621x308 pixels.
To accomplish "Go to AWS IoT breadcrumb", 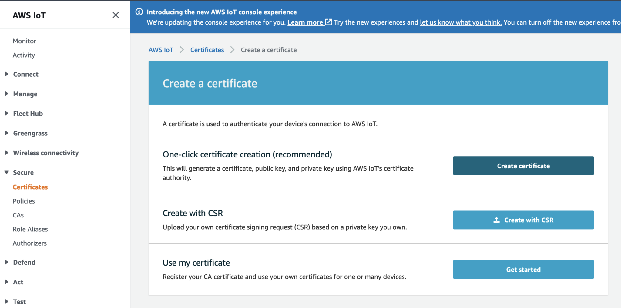I will [x=161, y=50].
